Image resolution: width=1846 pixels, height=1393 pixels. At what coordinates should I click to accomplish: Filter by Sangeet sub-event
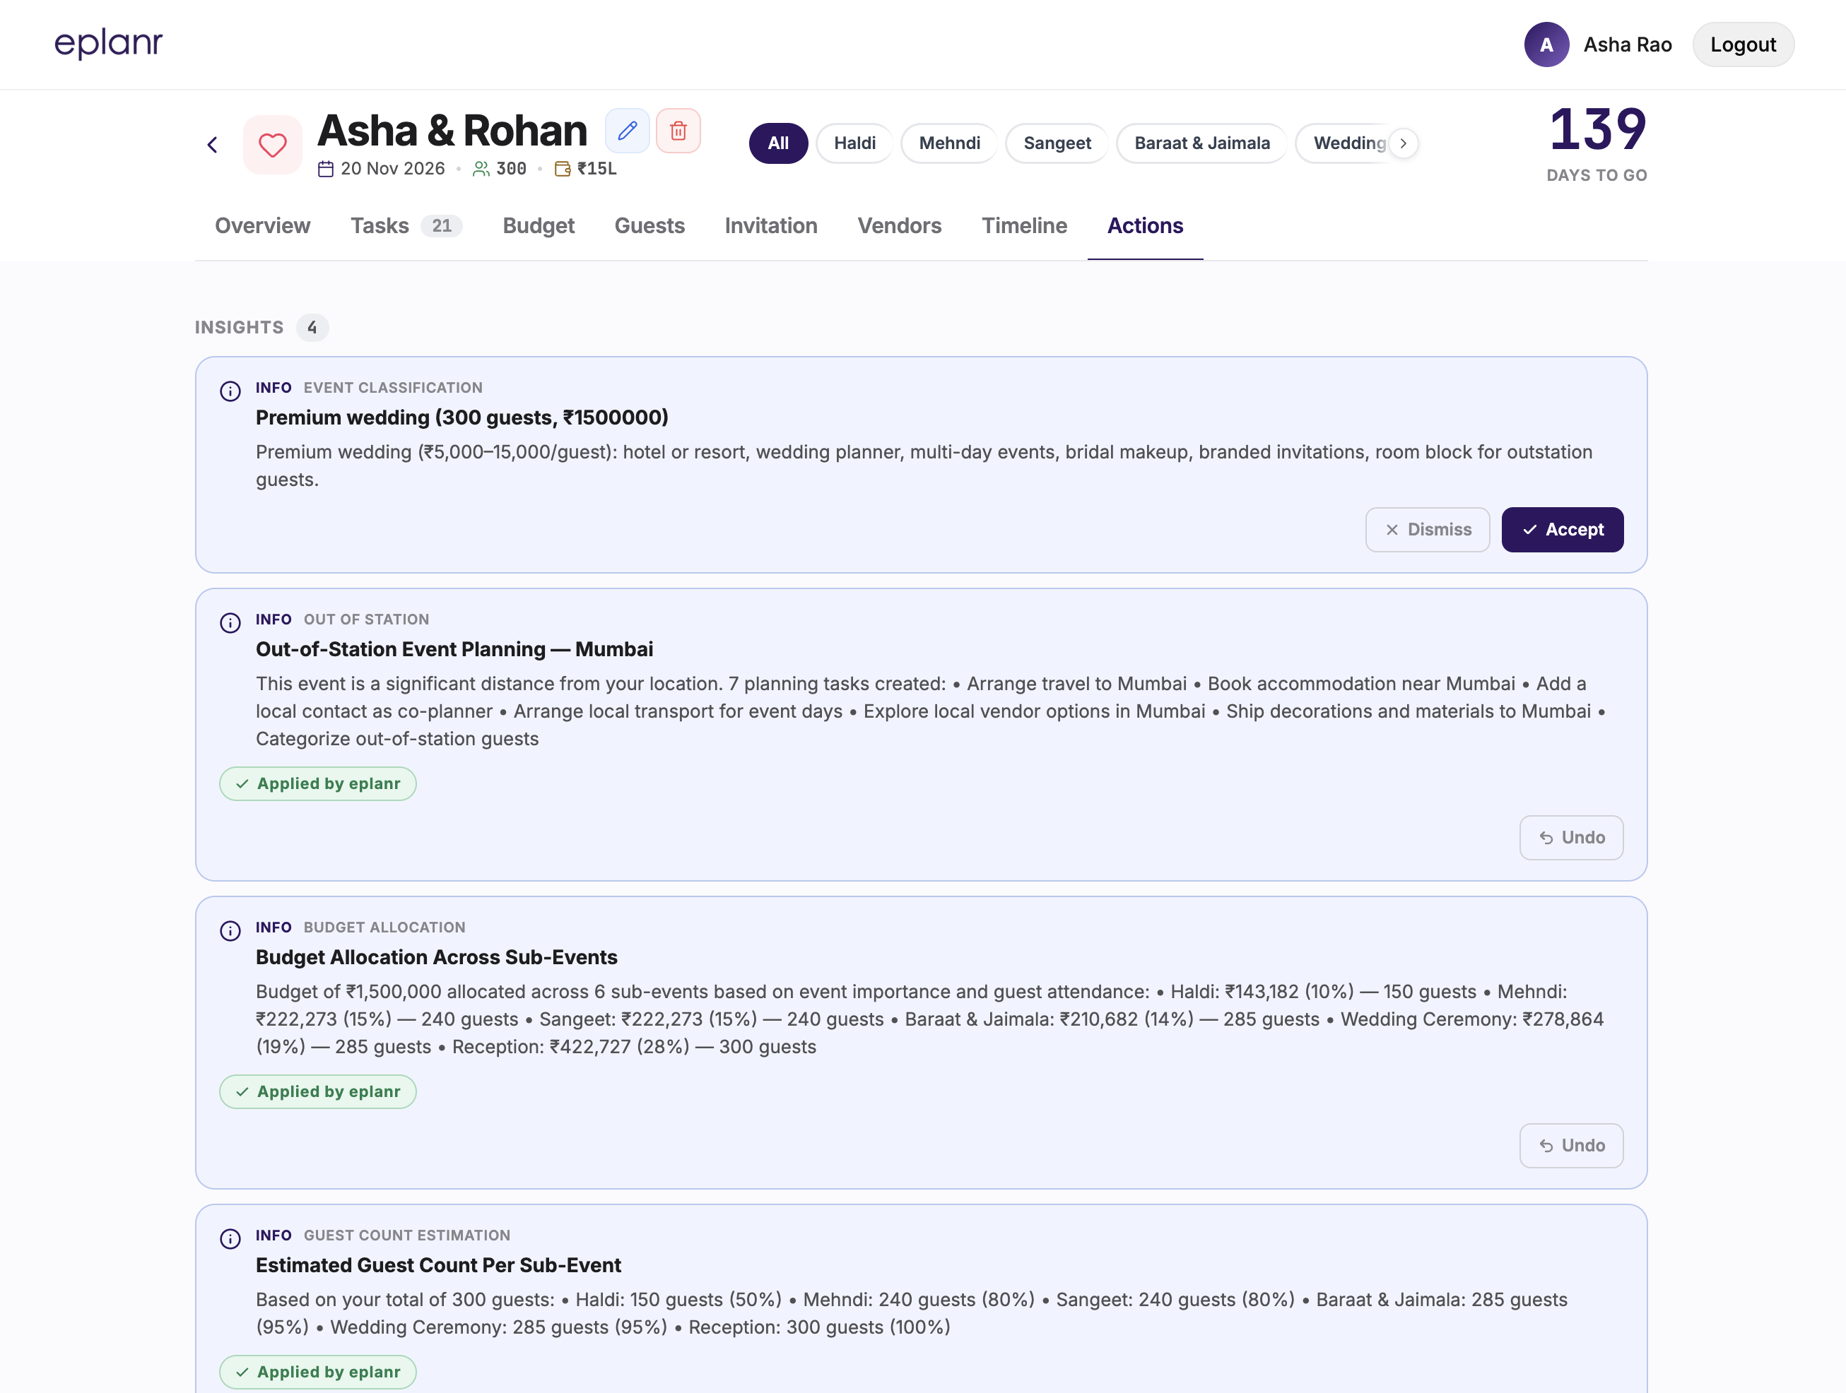[x=1057, y=143]
